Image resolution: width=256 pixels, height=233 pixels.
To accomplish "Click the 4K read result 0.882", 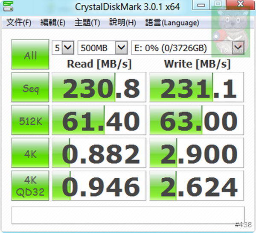I will tap(99, 153).
